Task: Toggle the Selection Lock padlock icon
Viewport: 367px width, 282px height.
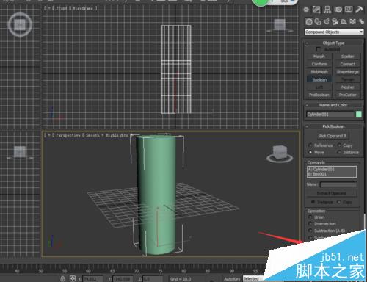Action: click(x=62, y=278)
